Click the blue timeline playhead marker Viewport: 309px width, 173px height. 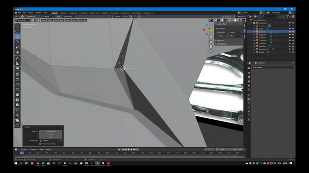coord(22,153)
